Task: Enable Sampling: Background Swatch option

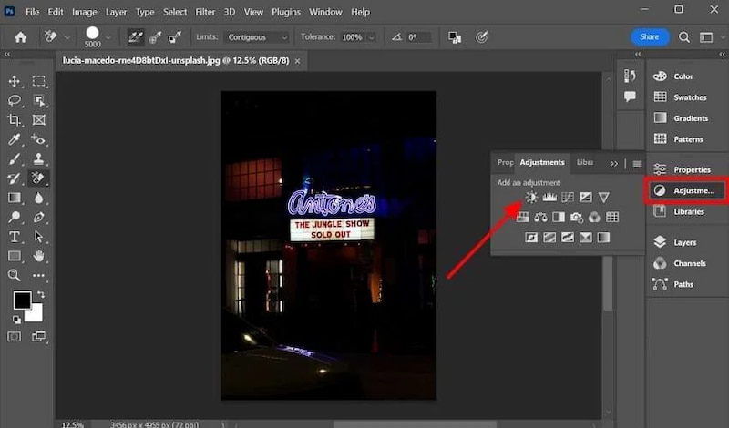Action: [x=174, y=37]
